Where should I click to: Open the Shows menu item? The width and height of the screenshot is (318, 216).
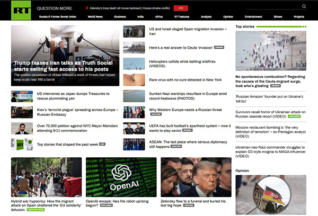(x=278, y=16)
